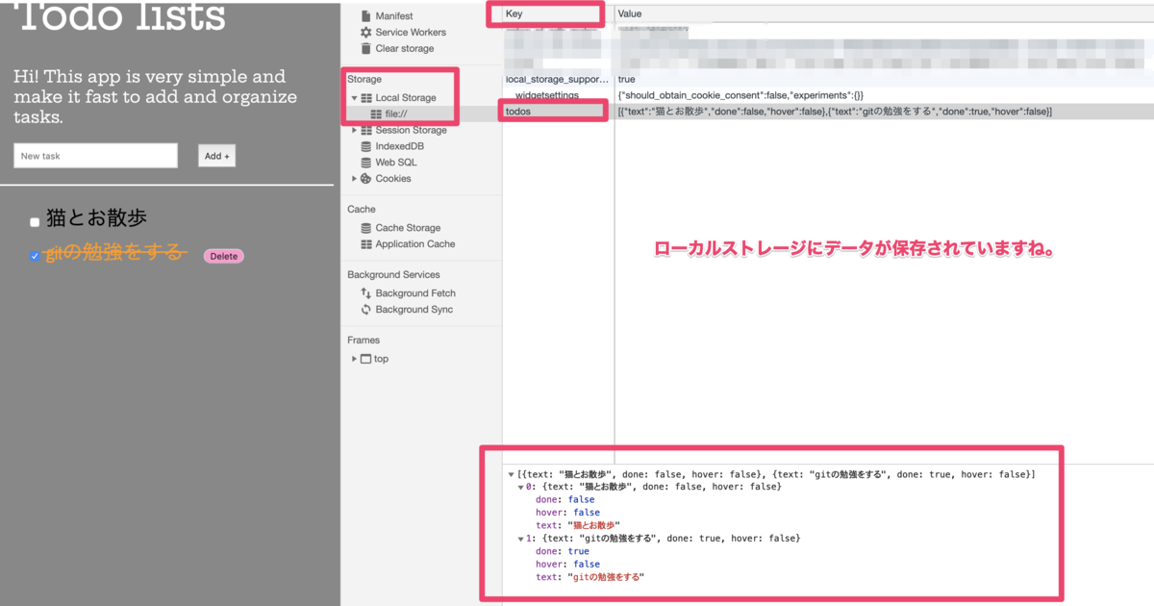Click the IndexedDB database icon
Screen dimensions: 1154x606
366,146
